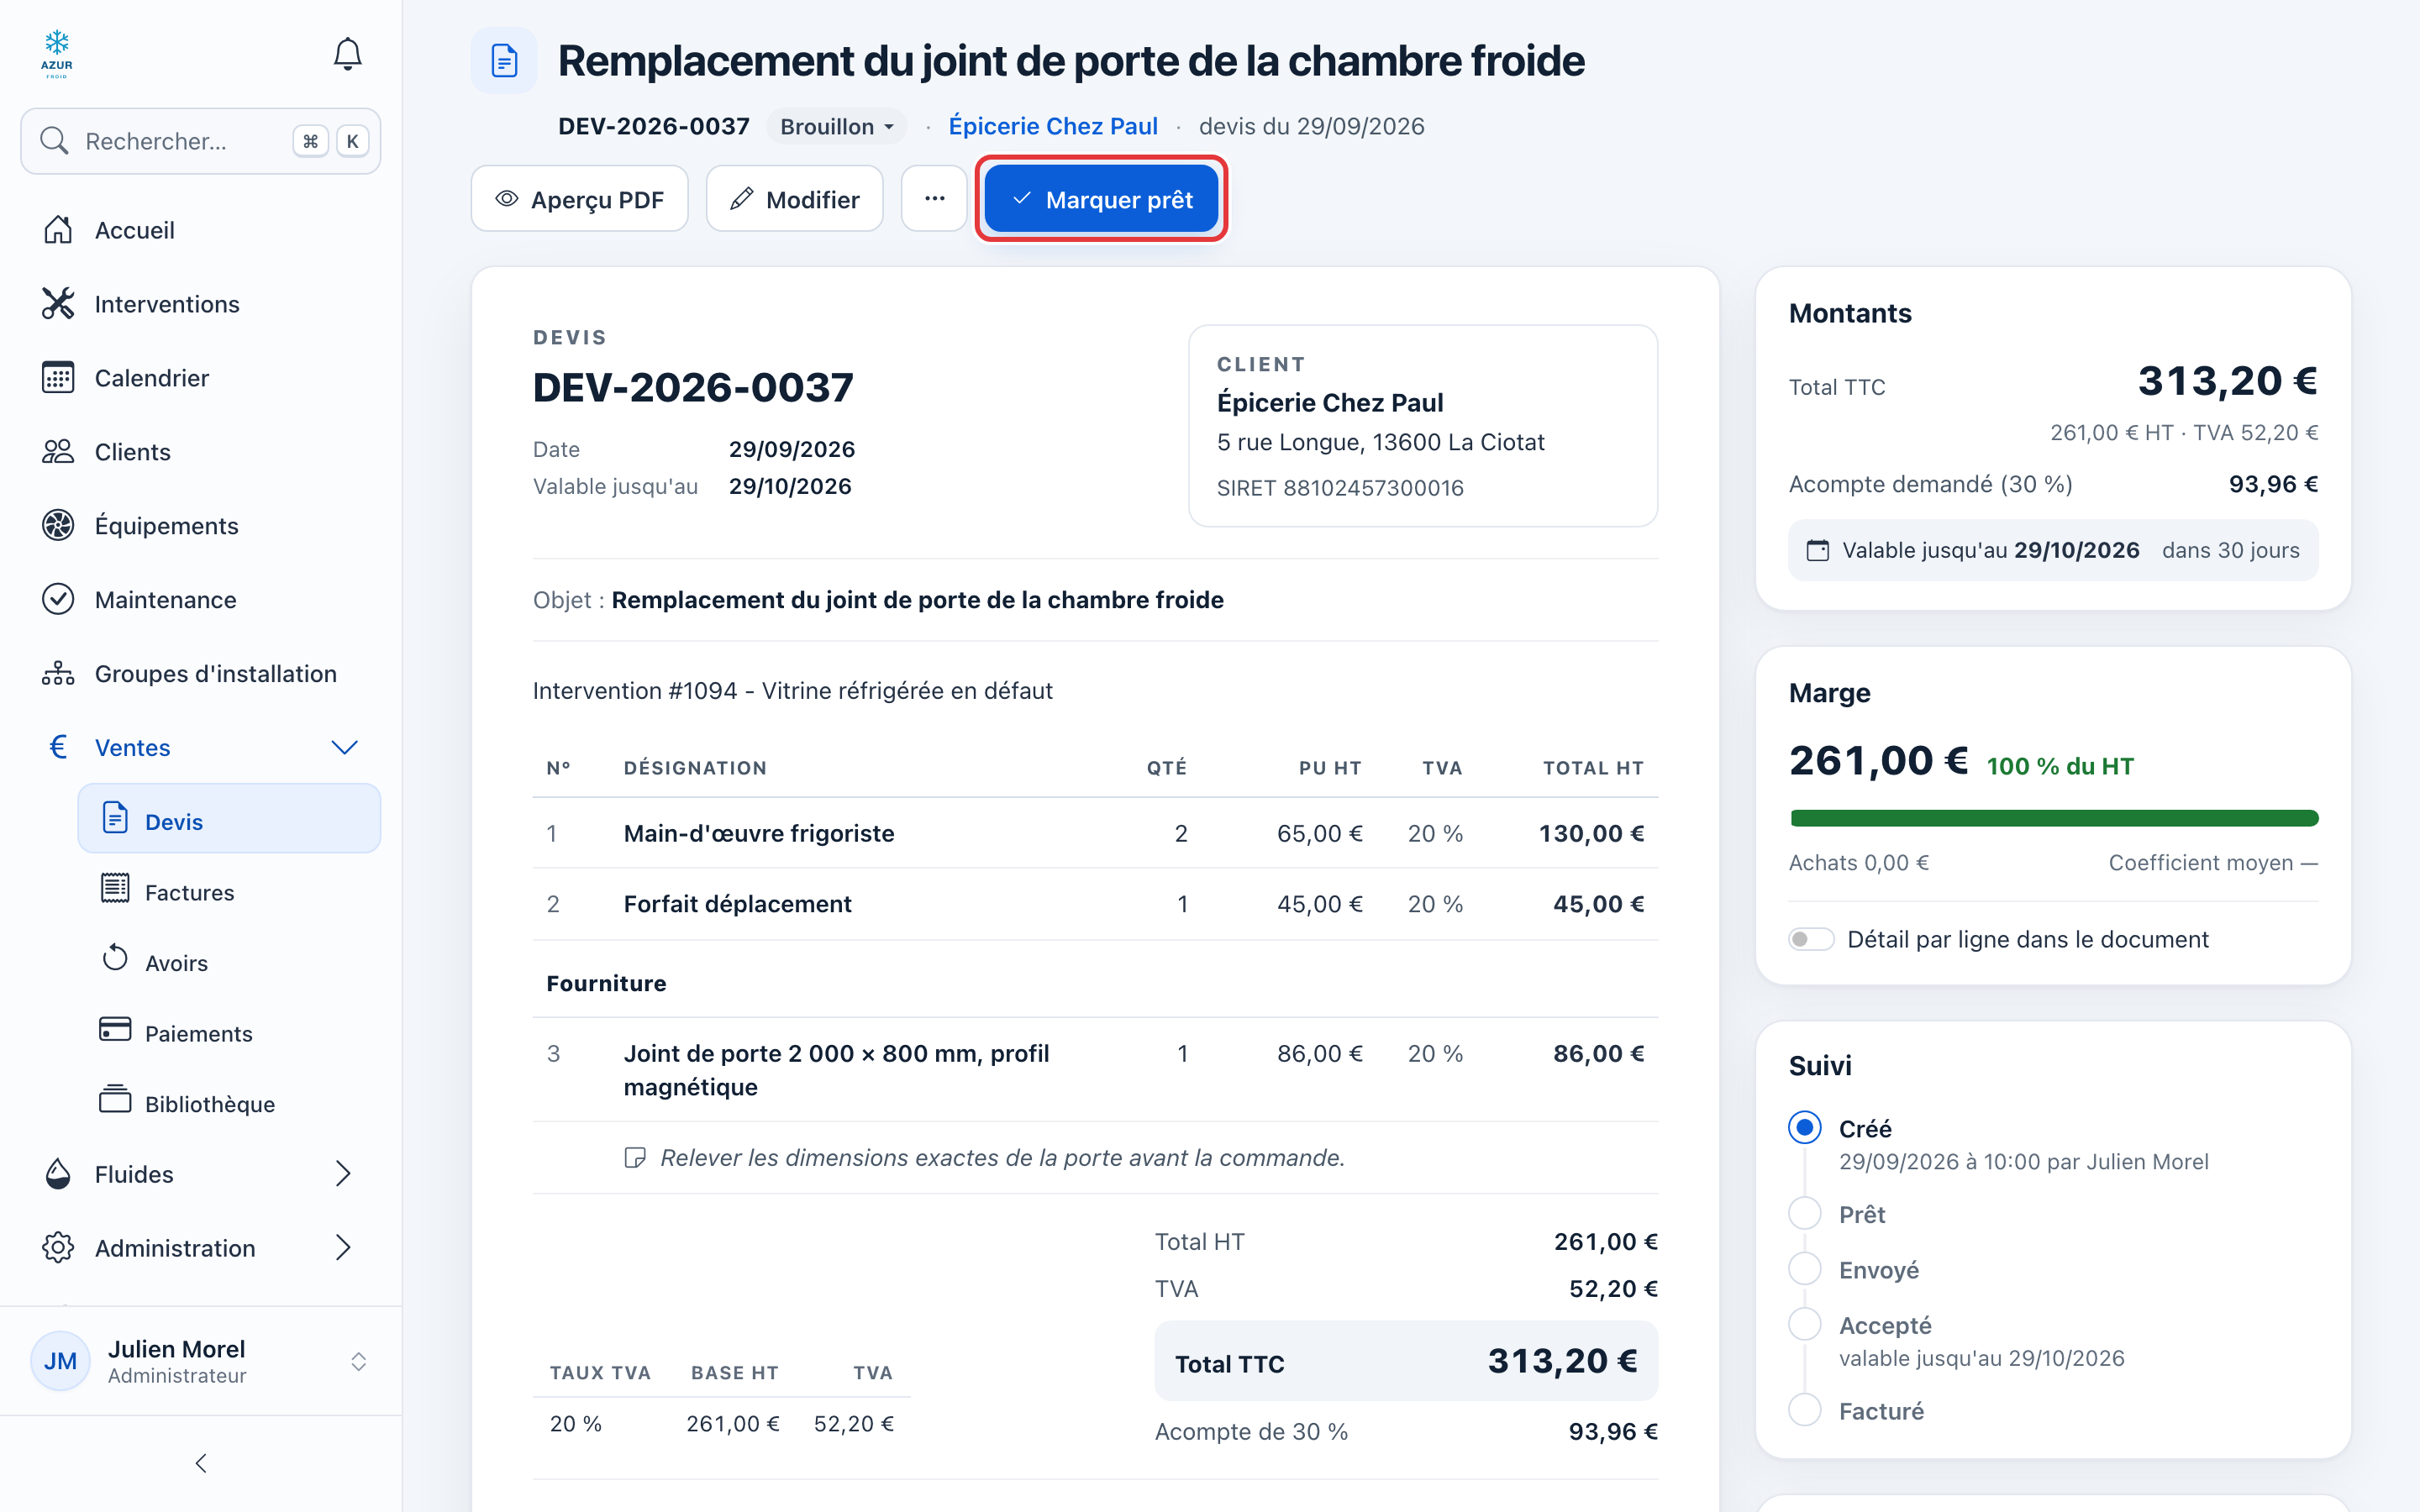Viewport: 2420px width, 1512px height.
Task: Click the Paiements card icon
Action: 115,1030
